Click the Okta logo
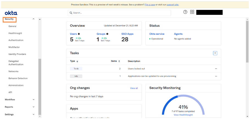 click(x=11, y=13)
